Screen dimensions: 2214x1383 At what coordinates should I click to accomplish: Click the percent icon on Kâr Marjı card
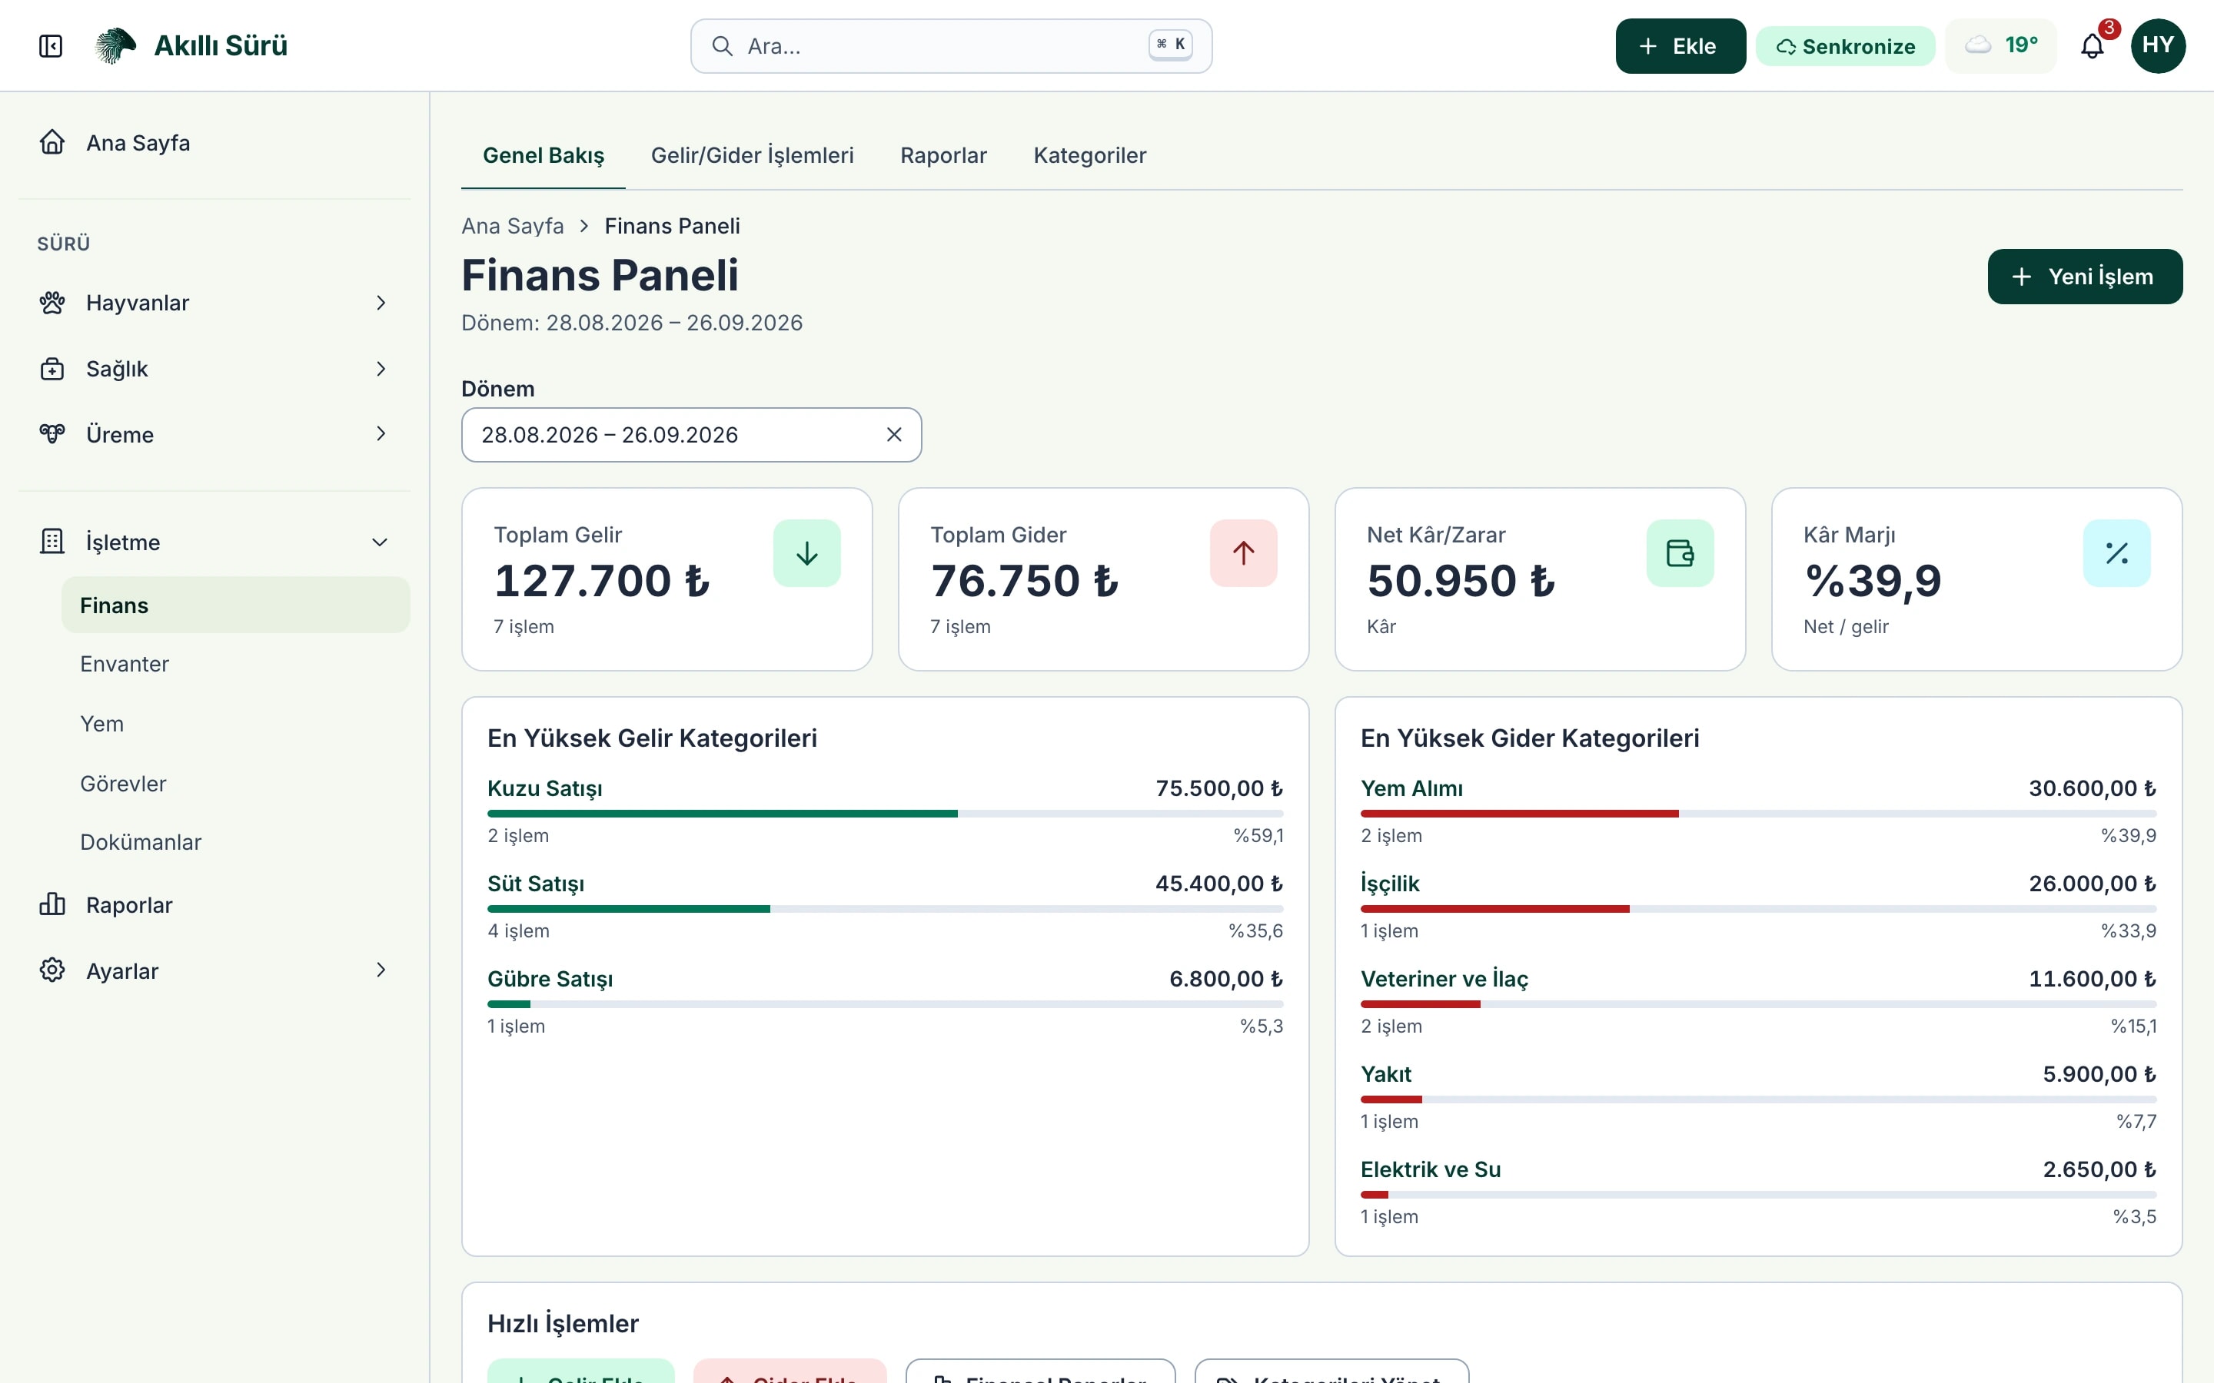(2116, 553)
